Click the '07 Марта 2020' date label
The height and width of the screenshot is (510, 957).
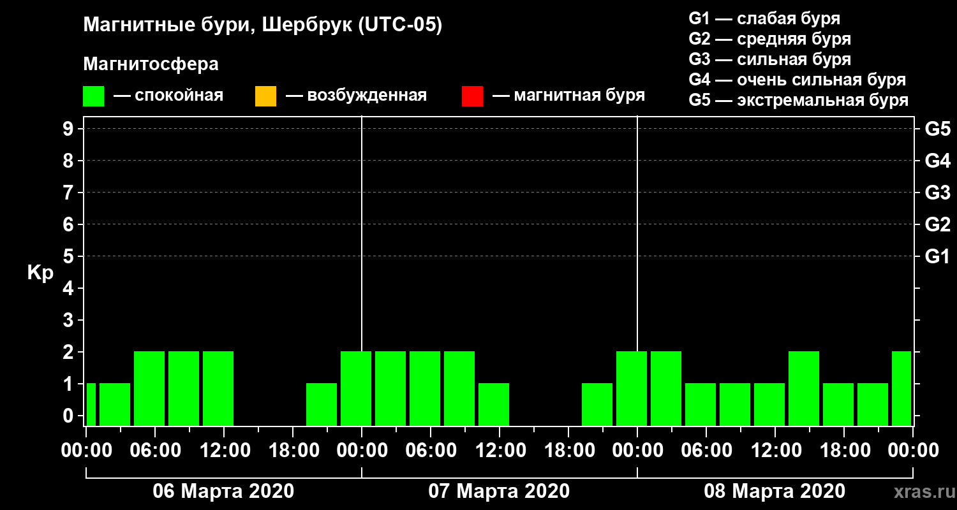click(499, 492)
